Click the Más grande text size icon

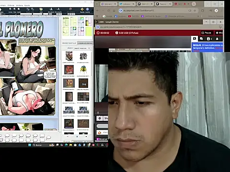pyautogui.click(x=51, y=10)
